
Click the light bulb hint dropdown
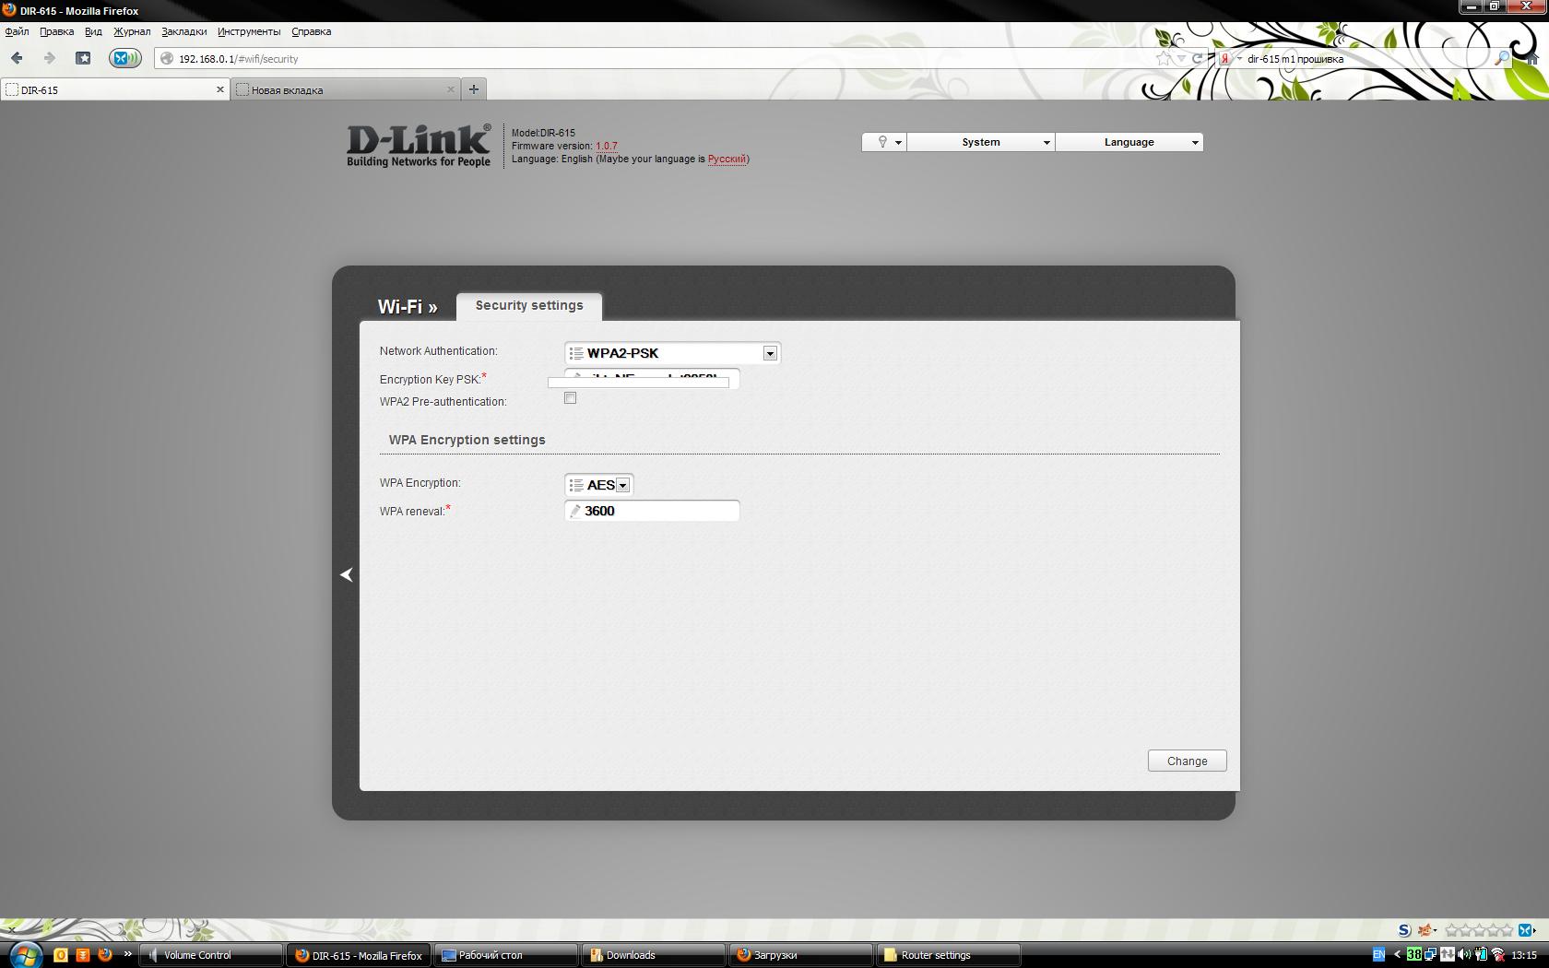point(884,142)
